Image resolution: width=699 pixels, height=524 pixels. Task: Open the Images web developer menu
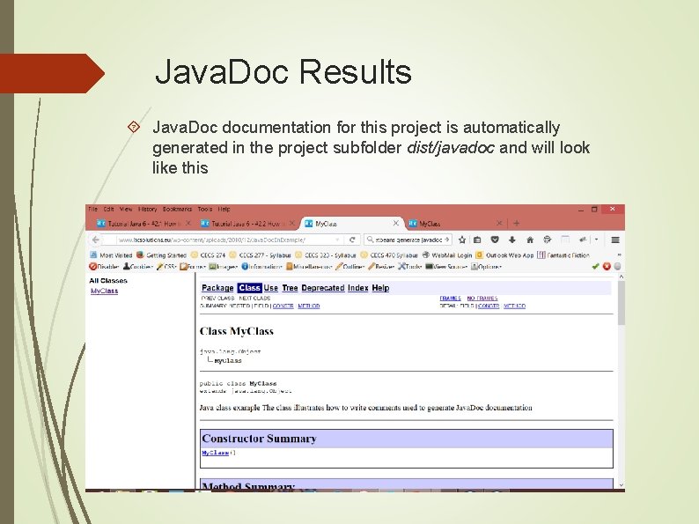(x=224, y=267)
